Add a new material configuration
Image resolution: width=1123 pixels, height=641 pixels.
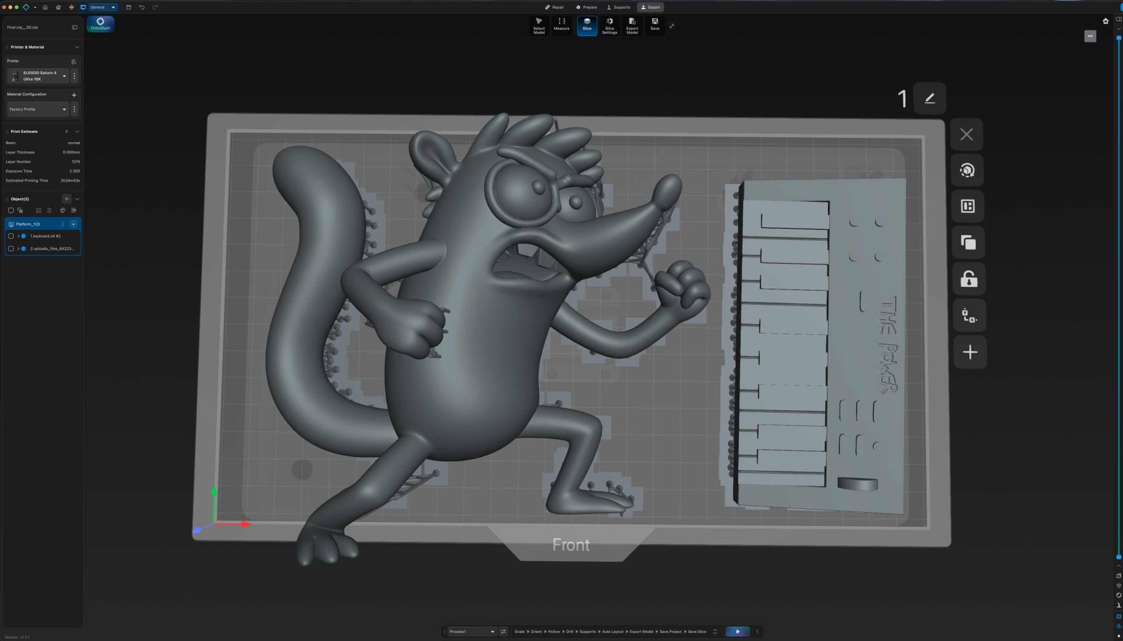pos(74,95)
